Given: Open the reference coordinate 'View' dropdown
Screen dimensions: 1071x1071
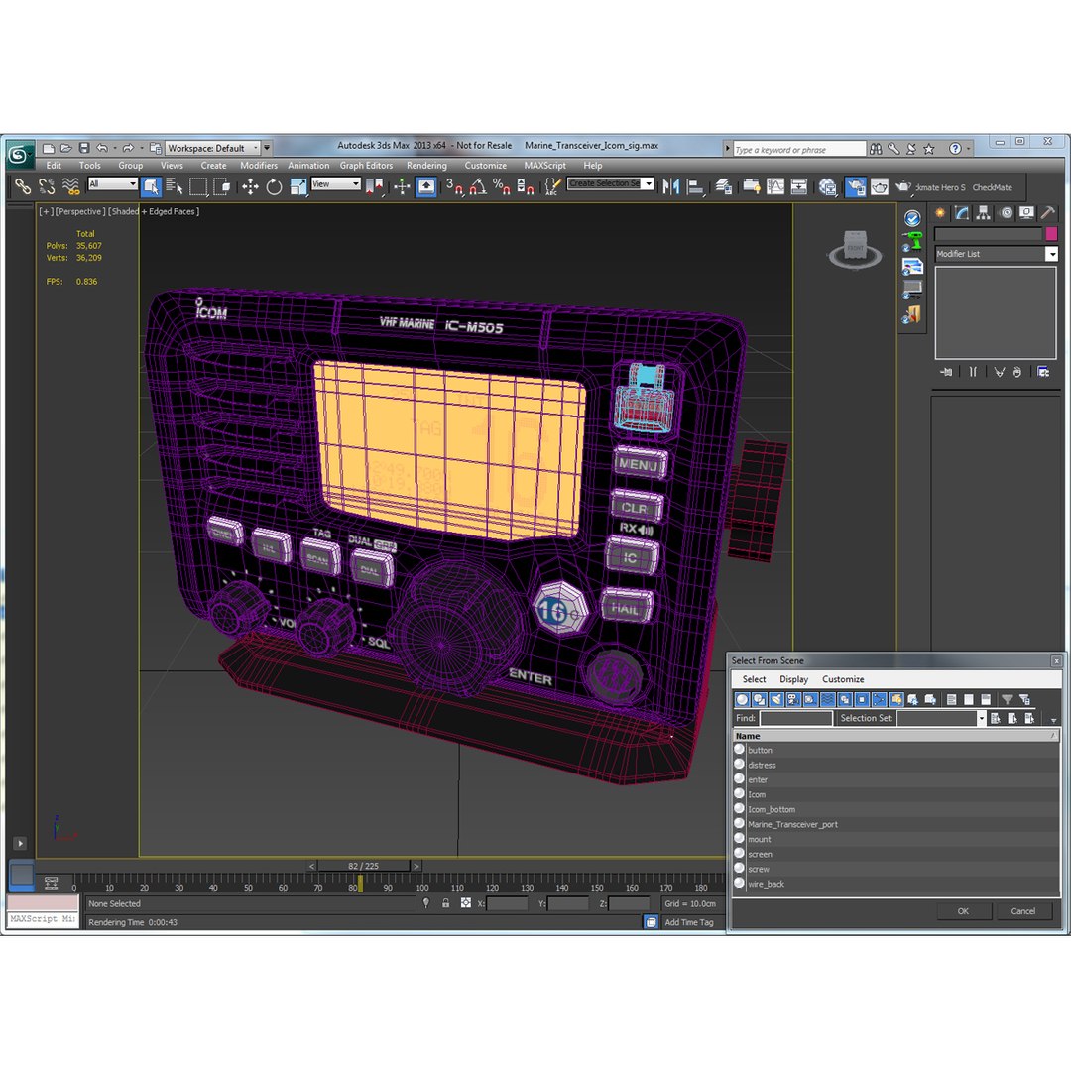Looking at the screenshot, I should click(x=335, y=184).
